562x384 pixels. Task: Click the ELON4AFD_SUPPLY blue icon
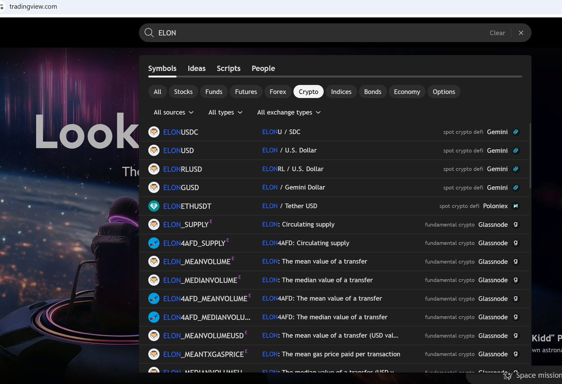[154, 243]
